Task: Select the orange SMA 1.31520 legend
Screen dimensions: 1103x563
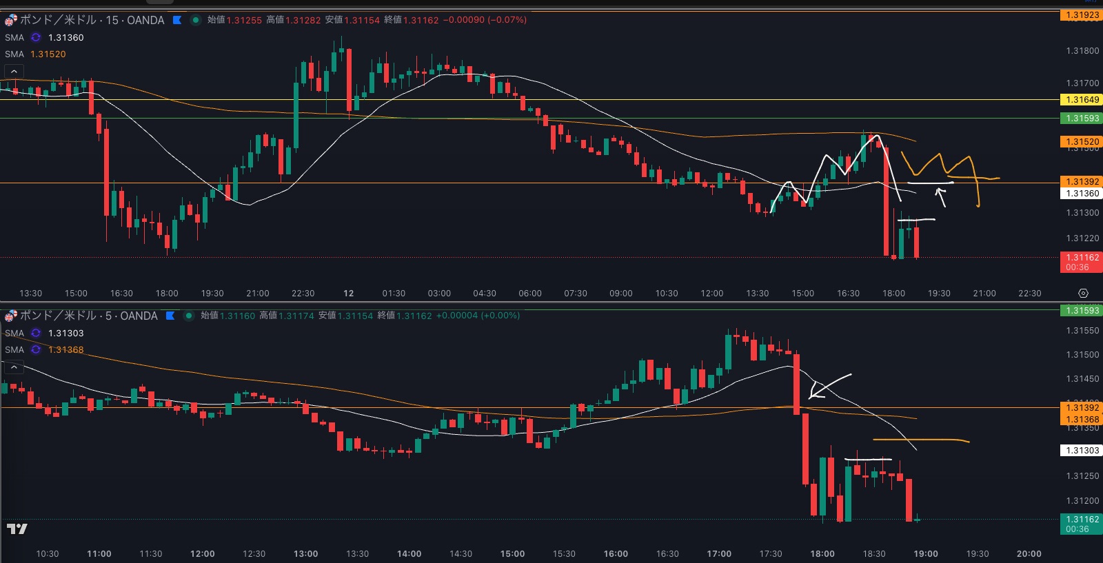Action: pyautogui.click(x=47, y=54)
